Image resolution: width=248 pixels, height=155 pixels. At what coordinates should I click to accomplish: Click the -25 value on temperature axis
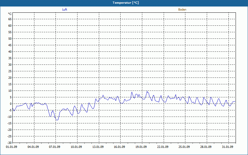coord(10,136)
